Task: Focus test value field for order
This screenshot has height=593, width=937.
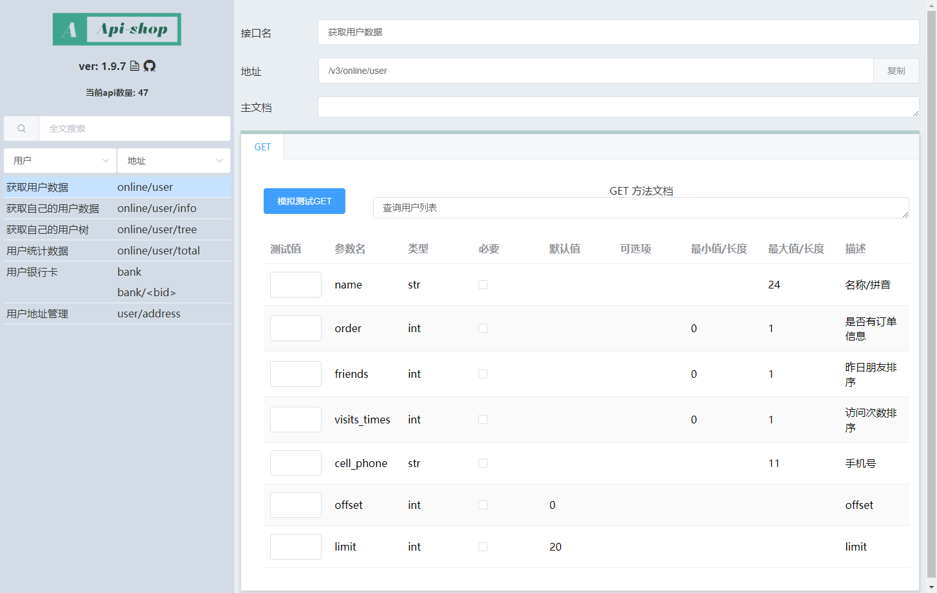Action: click(296, 328)
